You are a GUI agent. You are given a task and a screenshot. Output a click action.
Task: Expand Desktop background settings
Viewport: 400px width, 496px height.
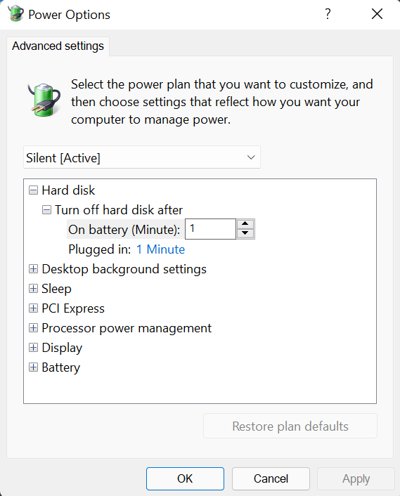coord(33,269)
